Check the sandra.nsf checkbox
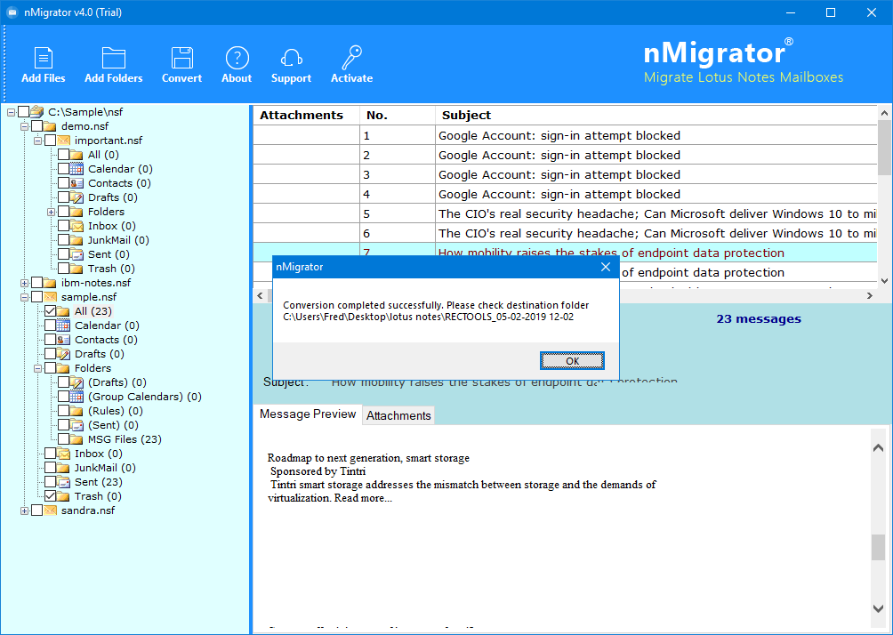This screenshot has width=893, height=635. pyautogui.click(x=36, y=510)
